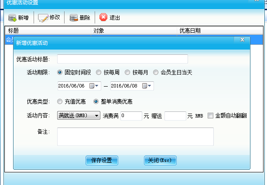
Task: Click the end date 2016/06/08 field
Action: 132,86
